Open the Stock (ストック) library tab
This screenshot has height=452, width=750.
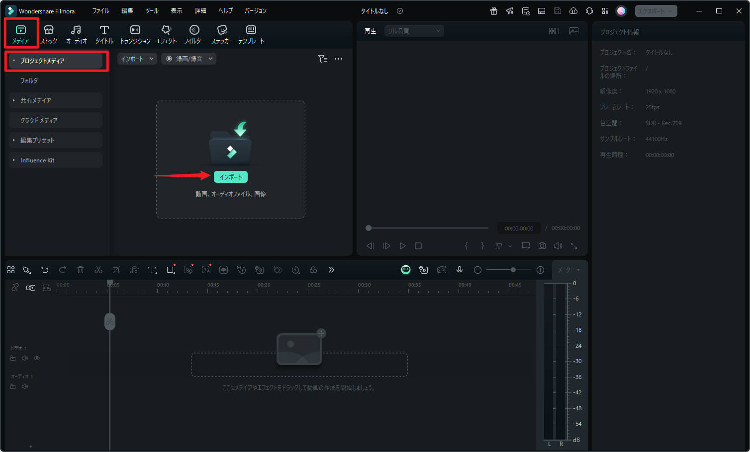48,34
